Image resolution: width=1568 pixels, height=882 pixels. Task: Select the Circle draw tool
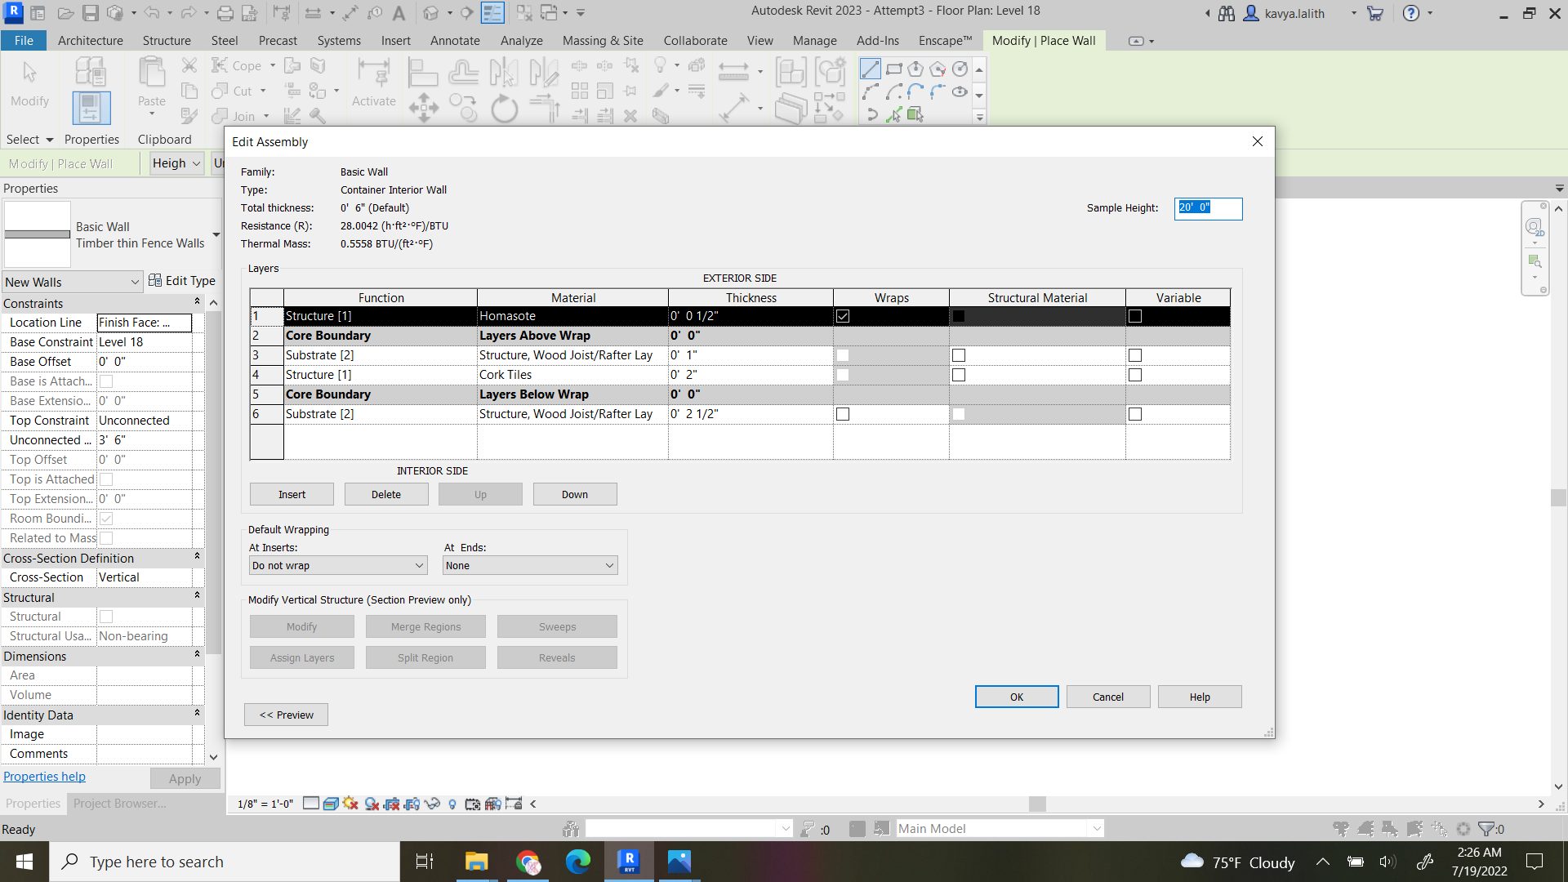tap(960, 69)
